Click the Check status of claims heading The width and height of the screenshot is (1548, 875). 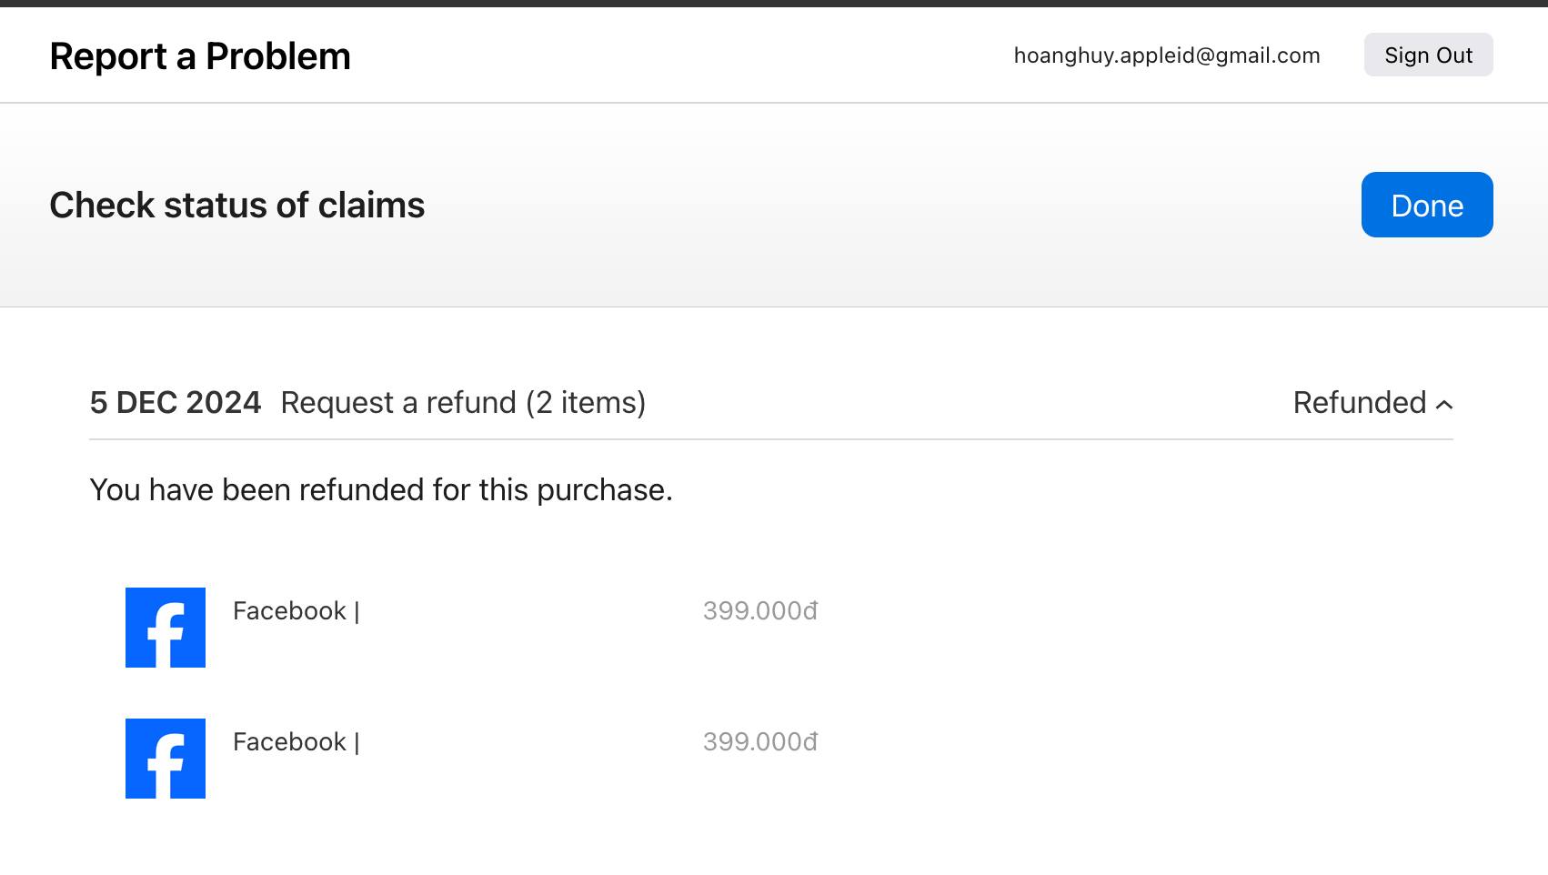(237, 206)
